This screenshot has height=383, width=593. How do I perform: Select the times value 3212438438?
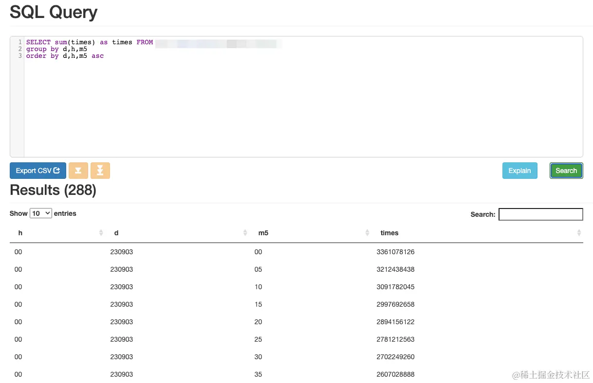(x=395, y=269)
